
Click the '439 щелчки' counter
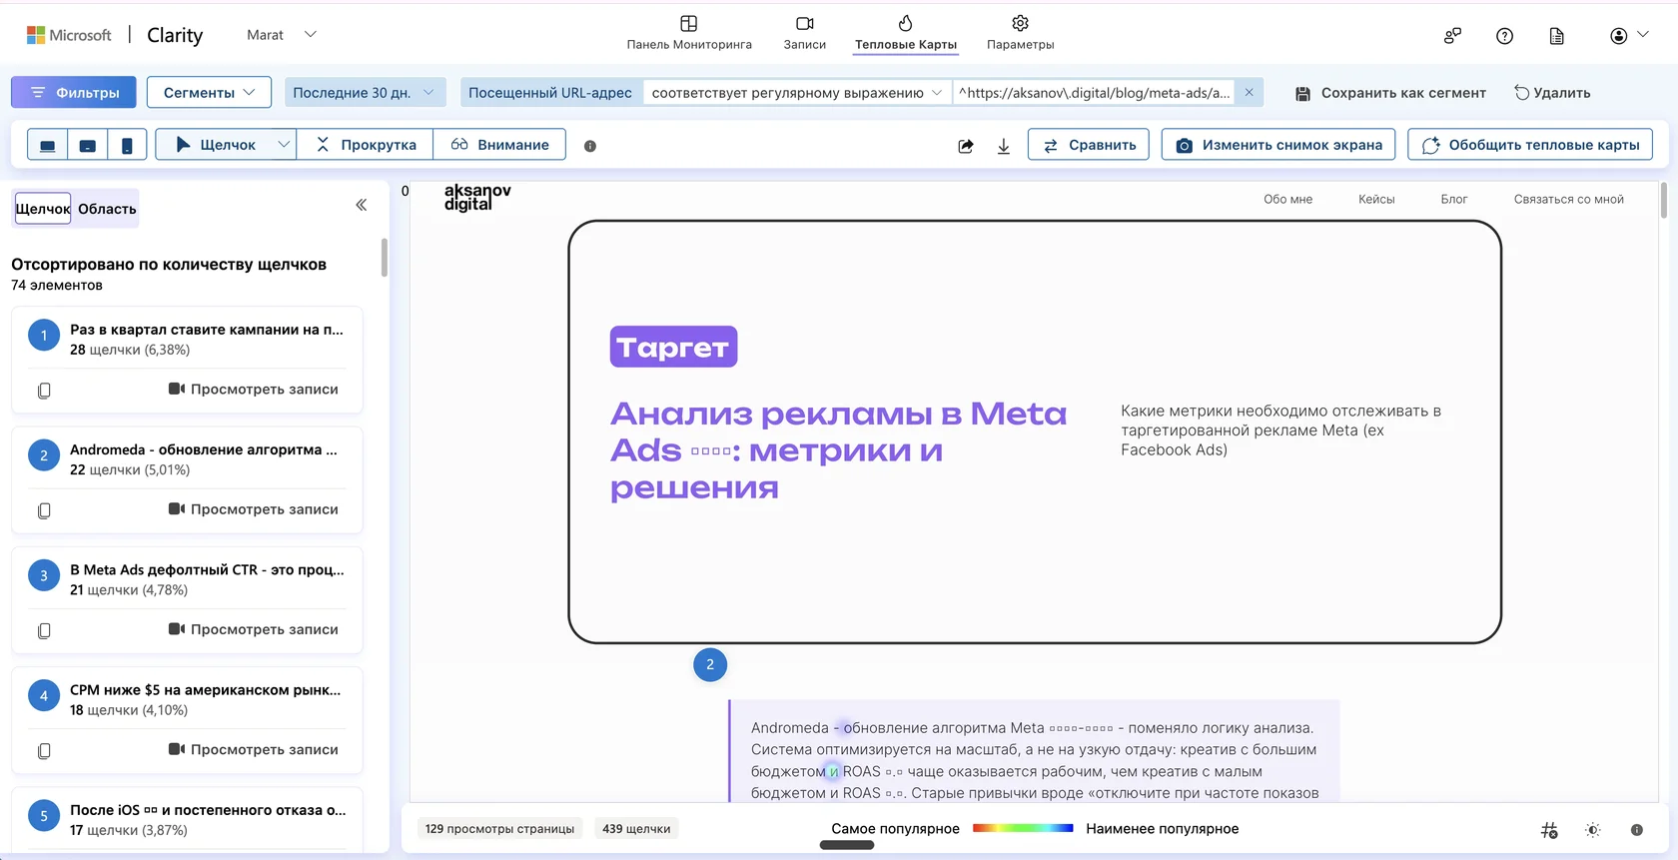[636, 828]
